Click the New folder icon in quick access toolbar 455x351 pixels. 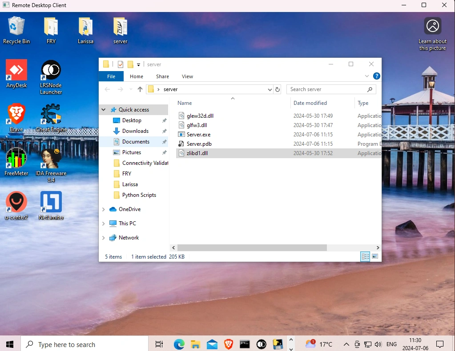point(131,64)
